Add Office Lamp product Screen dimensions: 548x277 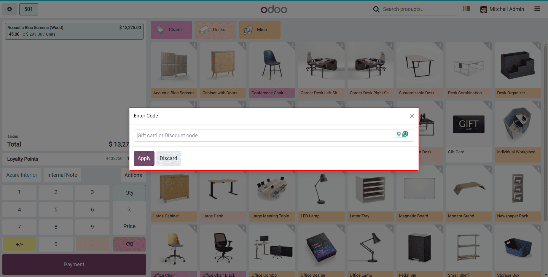point(370,251)
